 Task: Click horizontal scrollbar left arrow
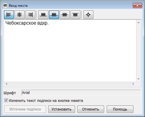7,84
